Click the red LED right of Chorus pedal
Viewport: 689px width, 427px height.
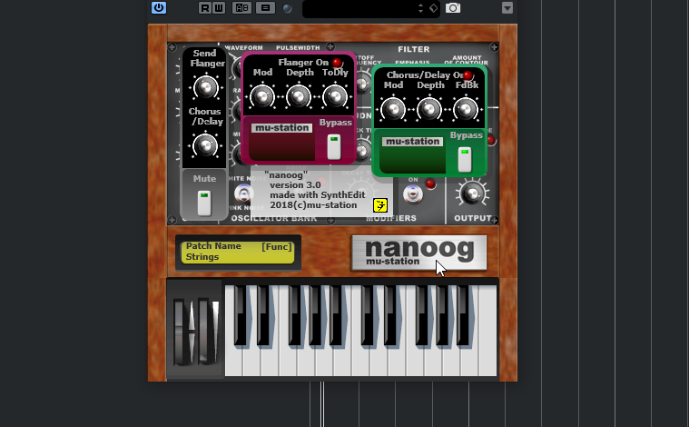pyautogui.click(x=491, y=141)
